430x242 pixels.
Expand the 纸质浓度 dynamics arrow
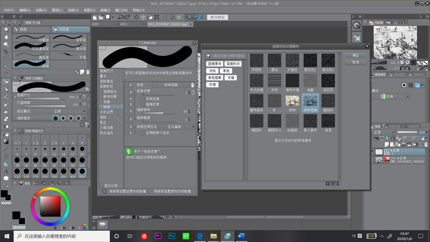[x=131, y=92]
